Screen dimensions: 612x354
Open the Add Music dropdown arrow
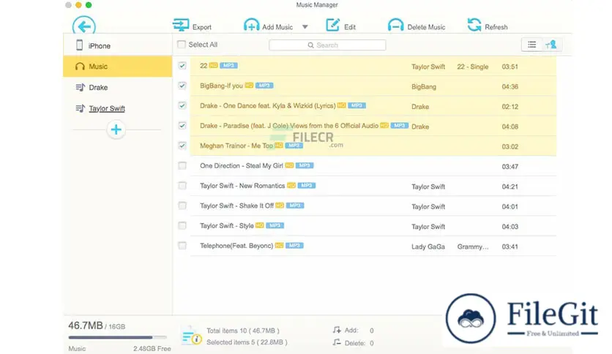[305, 27]
